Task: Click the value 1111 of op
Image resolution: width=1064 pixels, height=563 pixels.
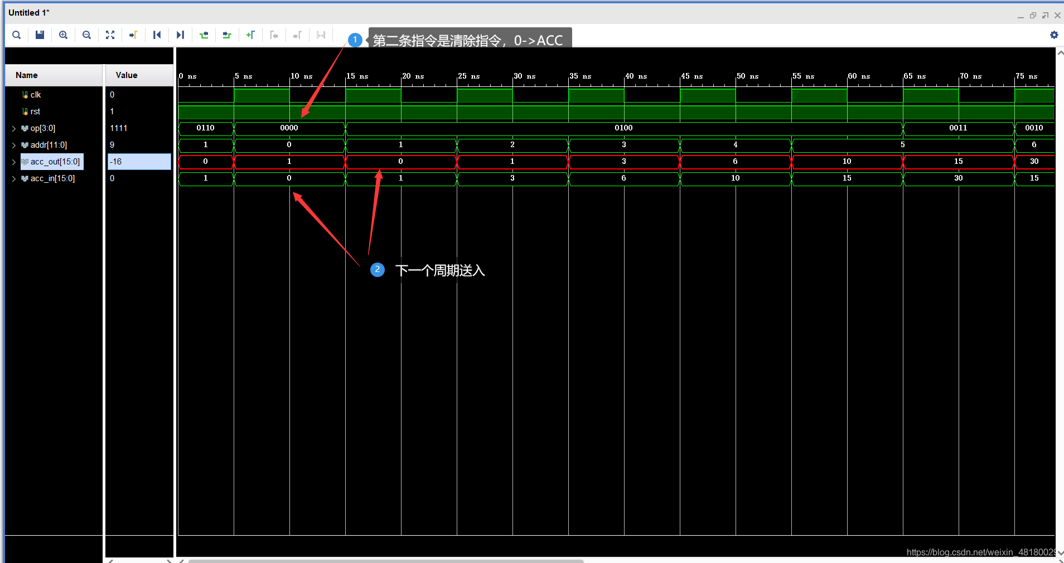Action: click(x=119, y=128)
